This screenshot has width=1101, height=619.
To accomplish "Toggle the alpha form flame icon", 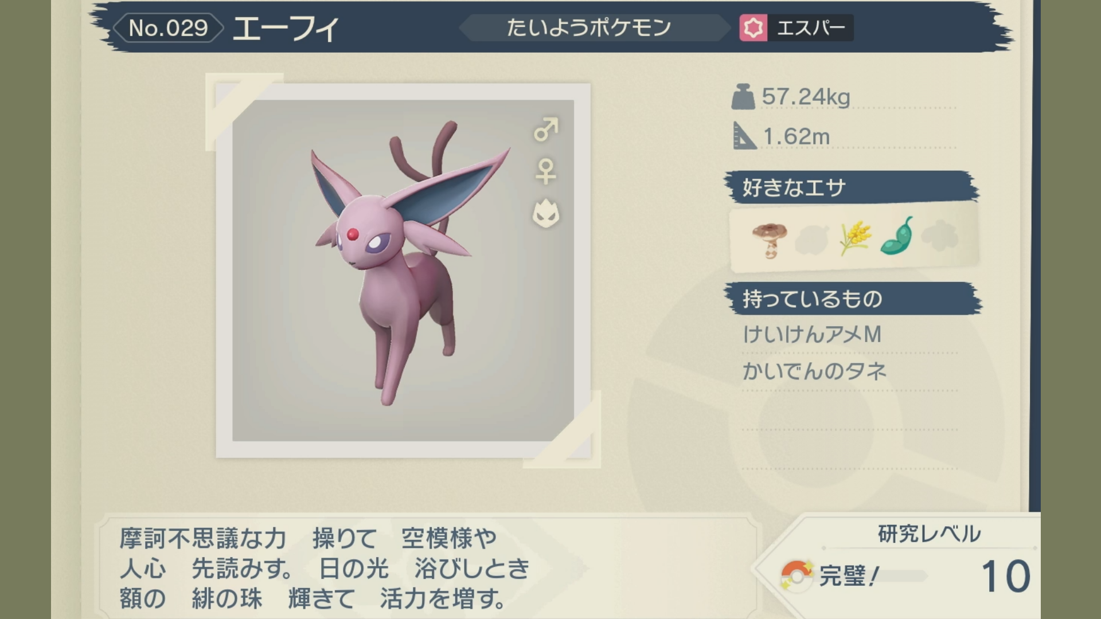I will (545, 213).
